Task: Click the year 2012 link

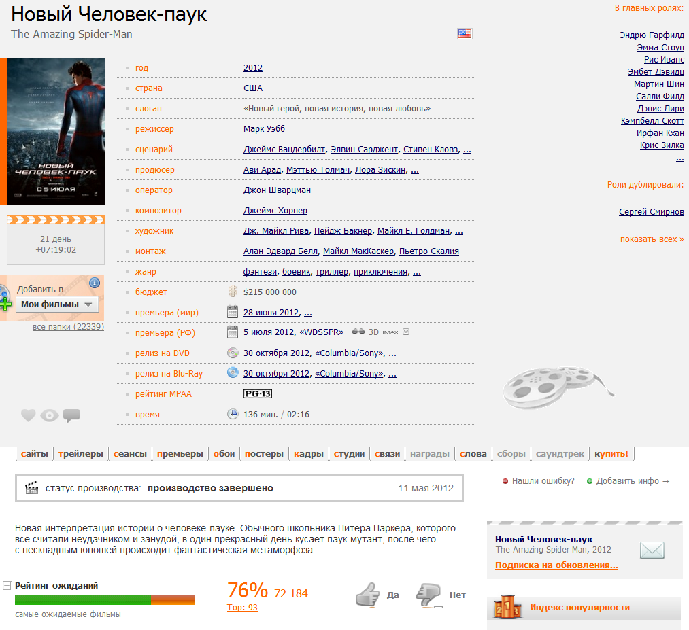Action: tap(253, 68)
